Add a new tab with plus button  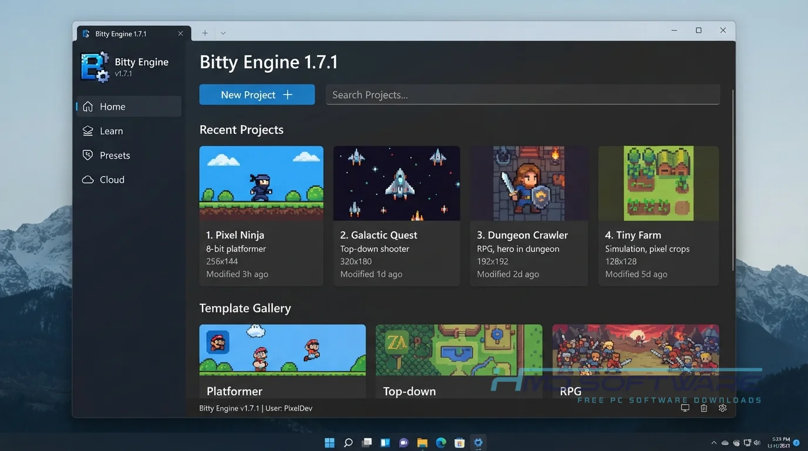[205, 33]
